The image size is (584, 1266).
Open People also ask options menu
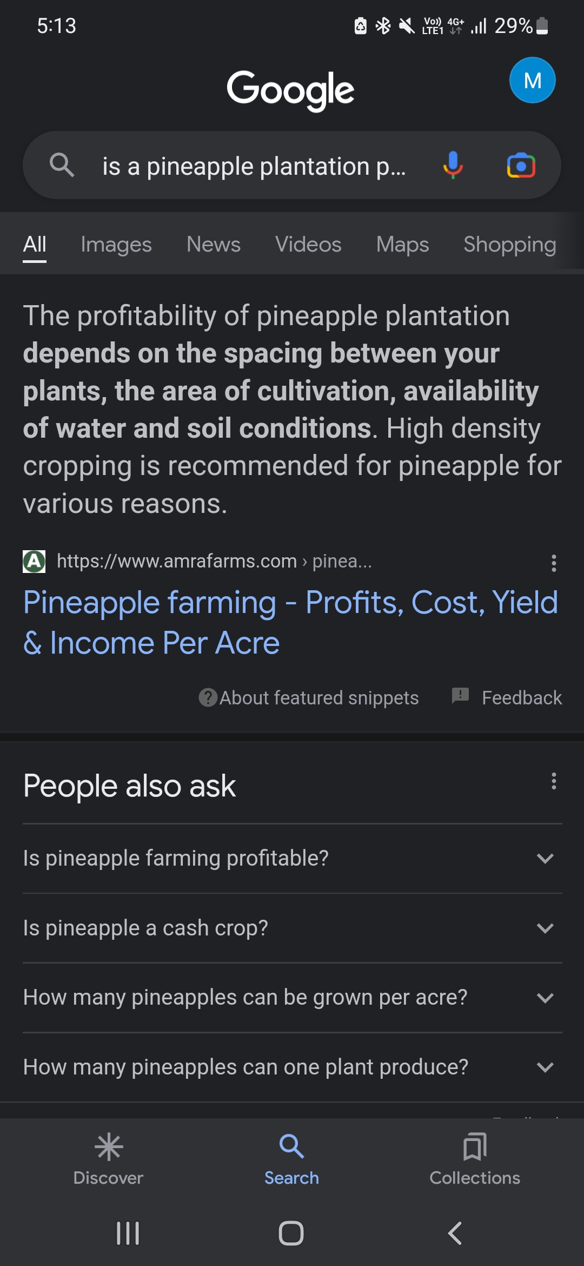pyautogui.click(x=553, y=781)
